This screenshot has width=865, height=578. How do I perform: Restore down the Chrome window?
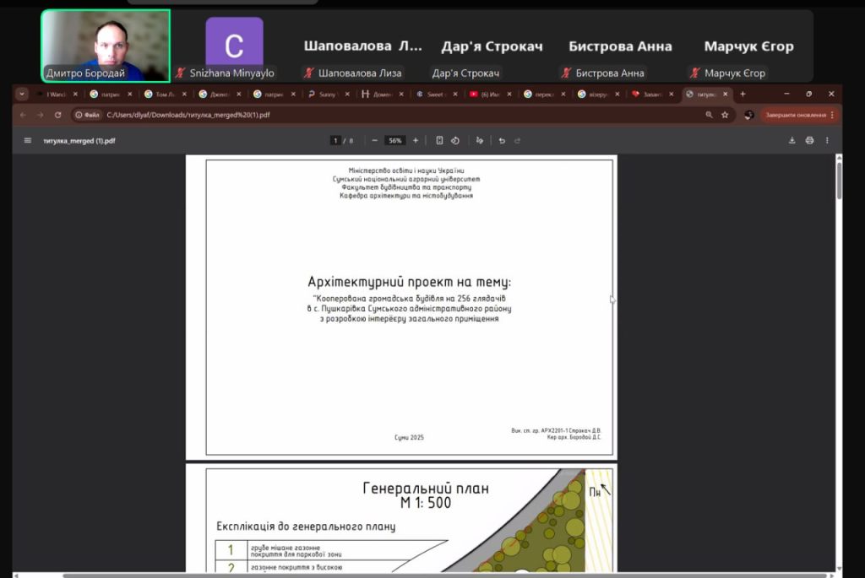point(808,95)
